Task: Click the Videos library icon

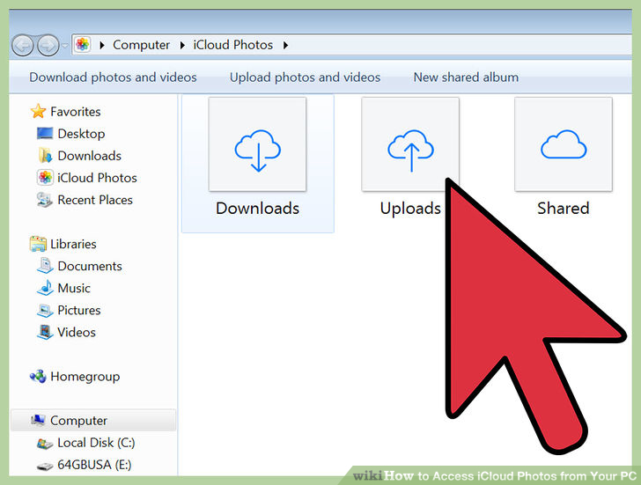Action: (x=45, y=332)
